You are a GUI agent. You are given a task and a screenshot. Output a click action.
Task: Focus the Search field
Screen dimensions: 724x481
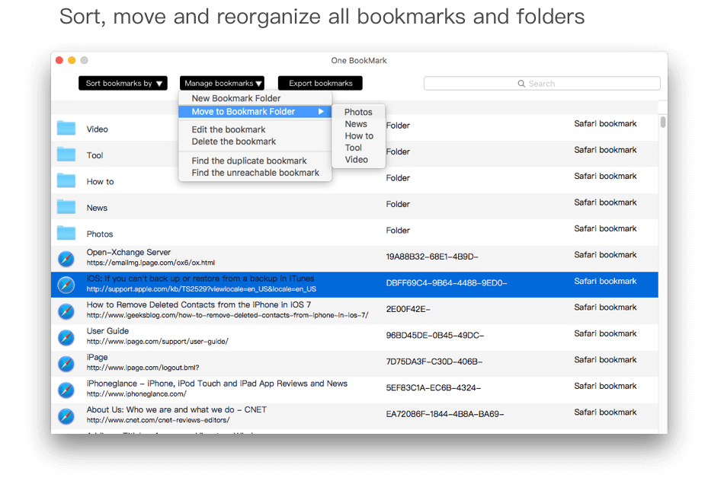(542, 84)
